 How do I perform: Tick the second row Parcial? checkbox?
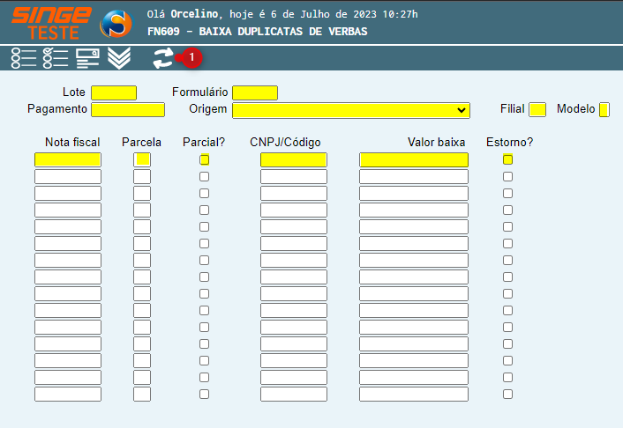pyautogui.click(x=204, y=176)
